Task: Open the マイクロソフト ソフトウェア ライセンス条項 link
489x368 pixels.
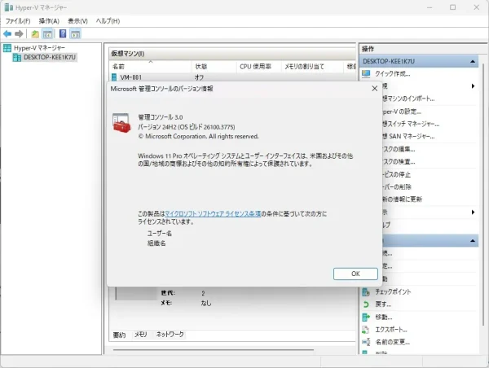Action: click(213, 214)
